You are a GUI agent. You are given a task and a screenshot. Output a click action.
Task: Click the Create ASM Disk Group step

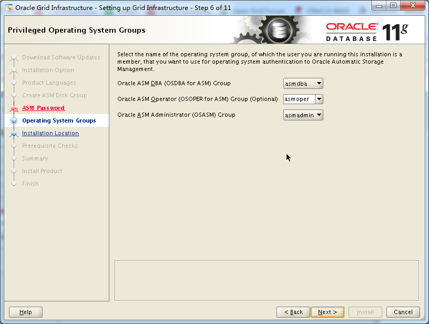(55, 95)
